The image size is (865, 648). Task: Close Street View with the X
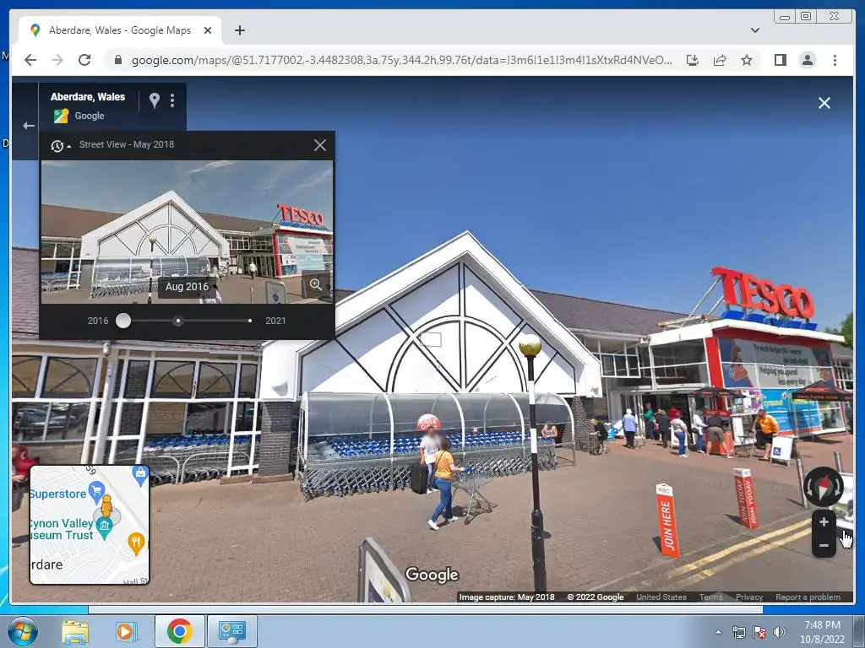pos(824,103)
